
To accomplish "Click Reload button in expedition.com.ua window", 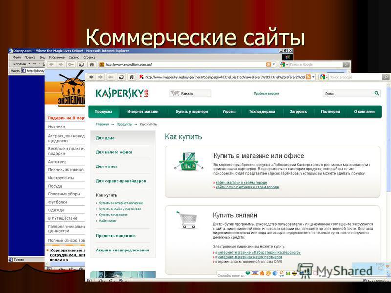I will click(x=81, y=64).
